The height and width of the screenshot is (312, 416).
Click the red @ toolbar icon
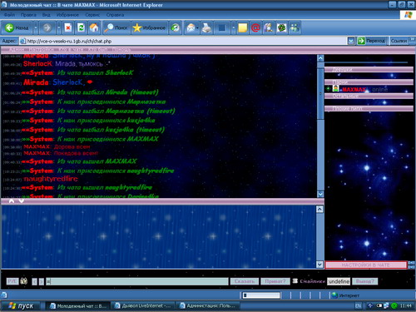coord(255,27)
